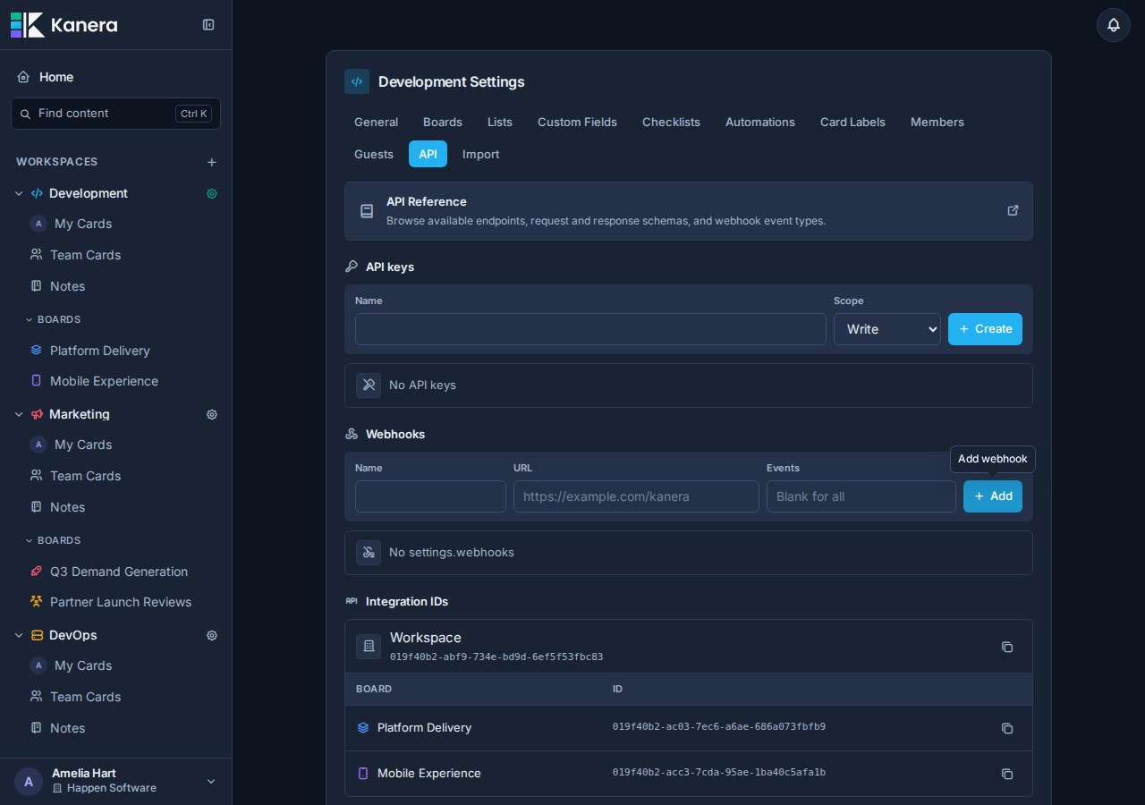Open the notifications bell

1114,25
